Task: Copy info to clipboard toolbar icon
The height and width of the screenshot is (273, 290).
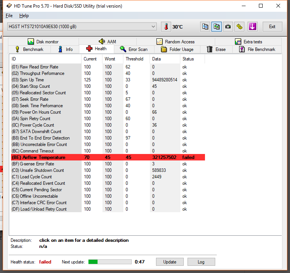Action: coord(205,27)
